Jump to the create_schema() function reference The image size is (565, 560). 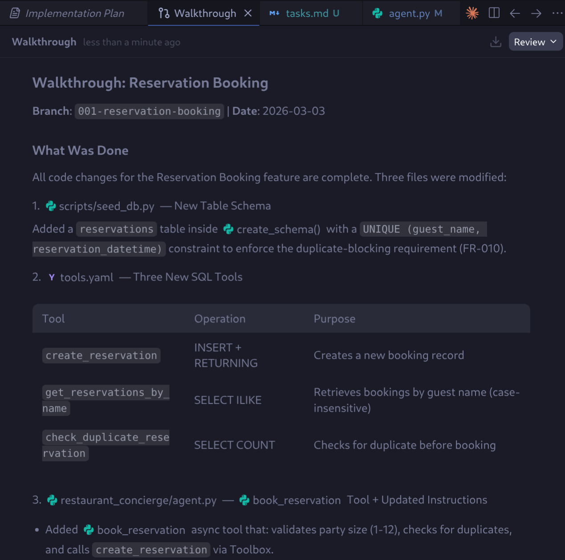278,229
